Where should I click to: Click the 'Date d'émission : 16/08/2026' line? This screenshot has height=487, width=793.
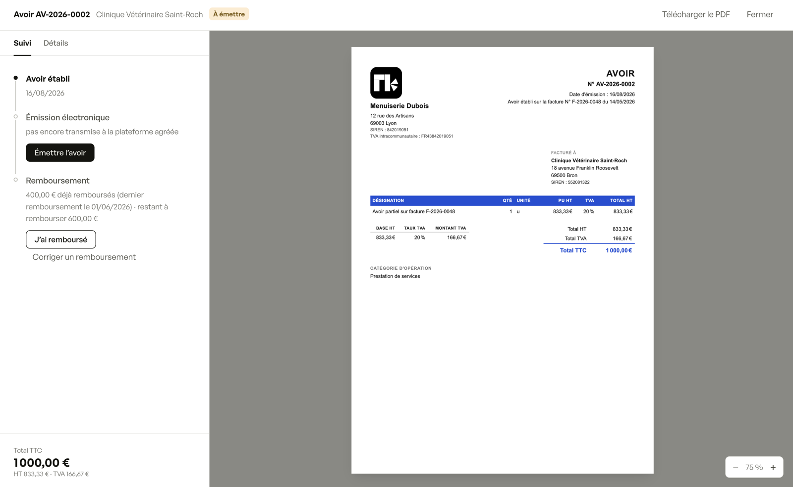[x=602, y=94]
